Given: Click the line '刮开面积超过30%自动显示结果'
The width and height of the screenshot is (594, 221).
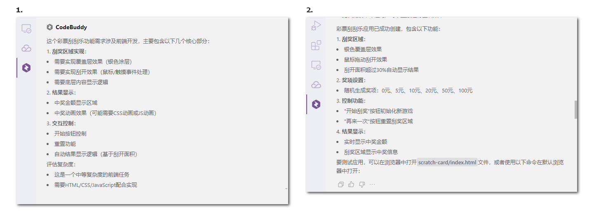Looking at the screenshot, I should (381, 70).
